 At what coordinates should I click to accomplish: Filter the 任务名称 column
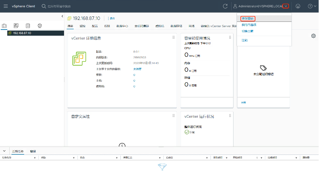35,158
